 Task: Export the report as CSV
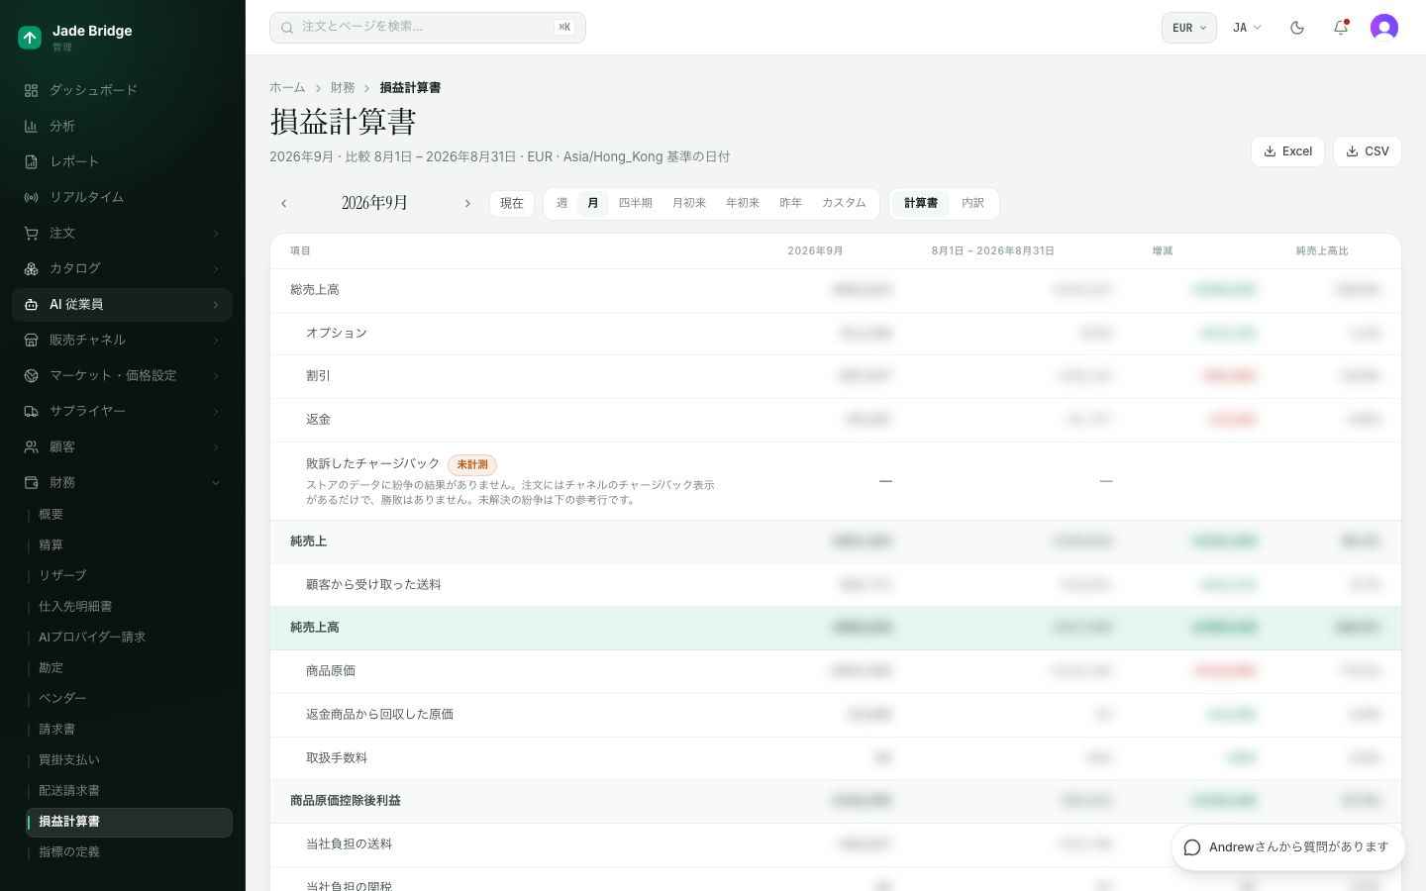(1368, 151)
